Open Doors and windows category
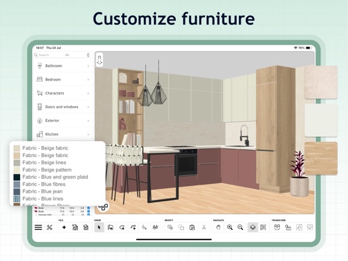This screenshot has width=348, height=261. [63, 107]
